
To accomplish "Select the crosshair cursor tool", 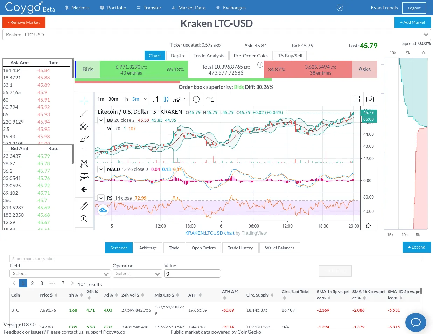I will [x=84, y=101].
